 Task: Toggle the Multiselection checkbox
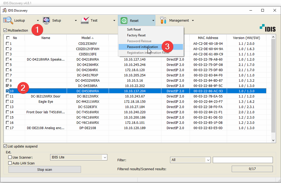click(x=5, y=30)
